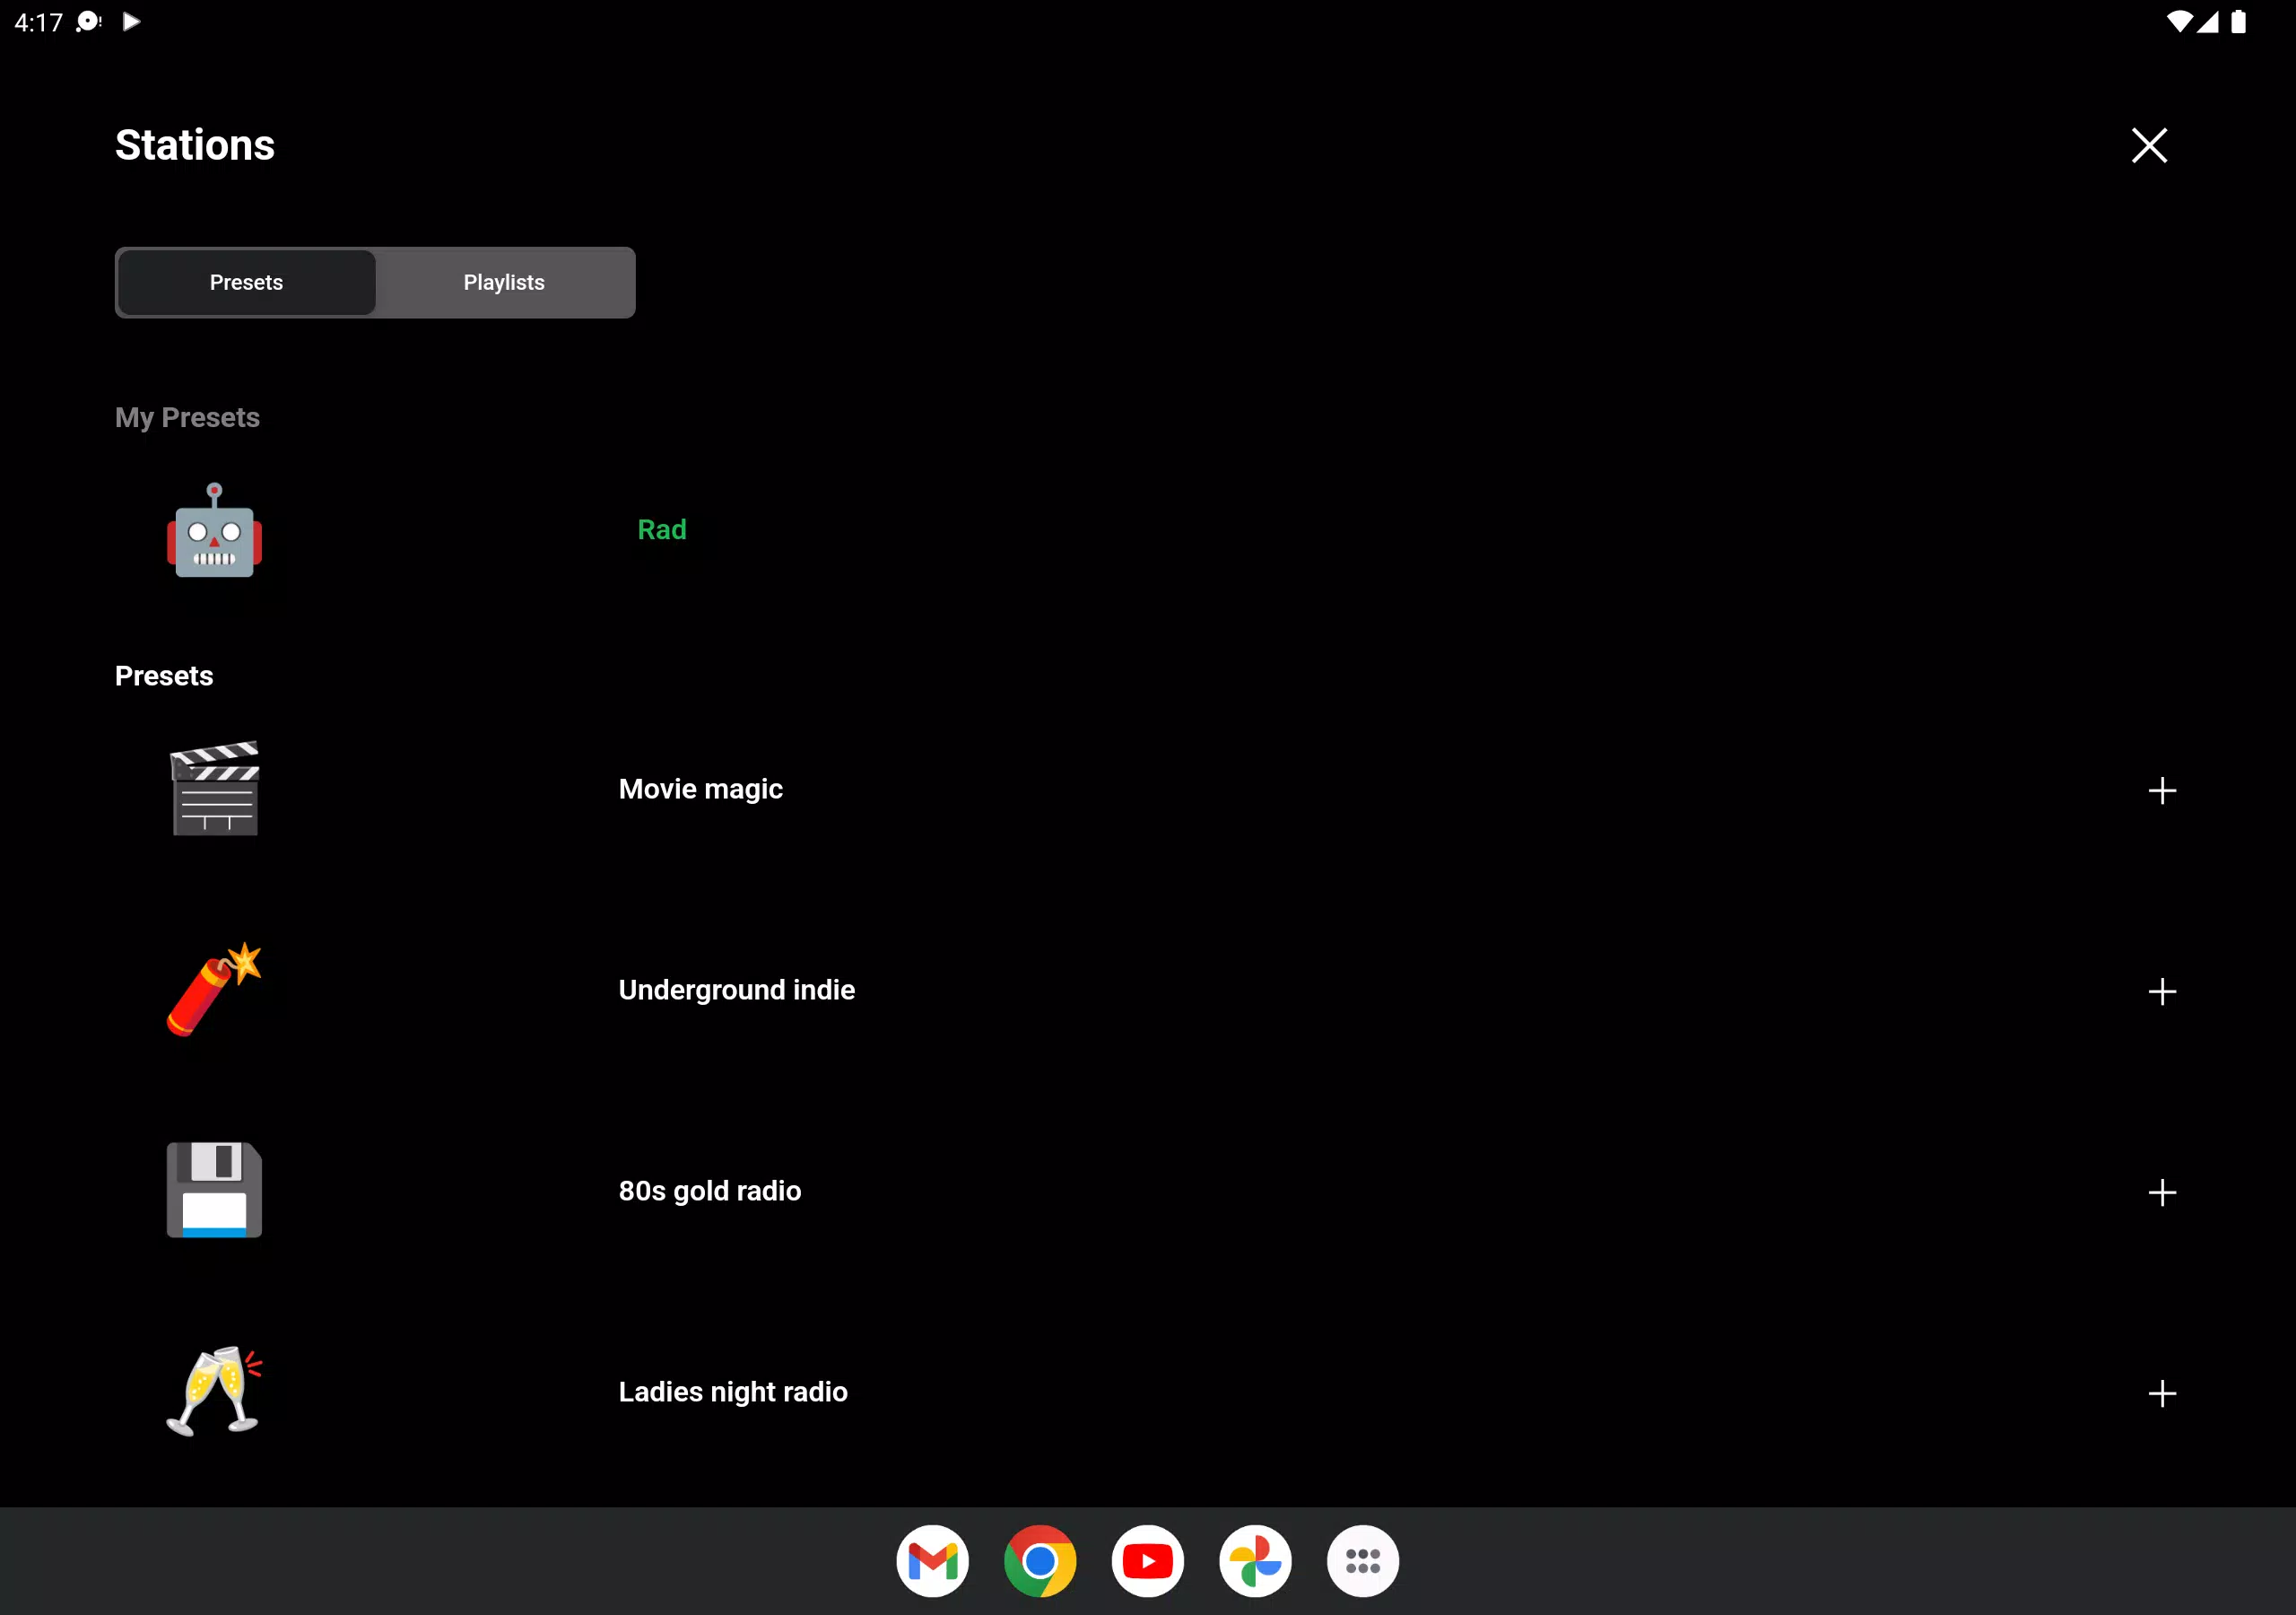Close the Stations panel
Screen dimensions: 2296x1615
(x=2148, y=145)
